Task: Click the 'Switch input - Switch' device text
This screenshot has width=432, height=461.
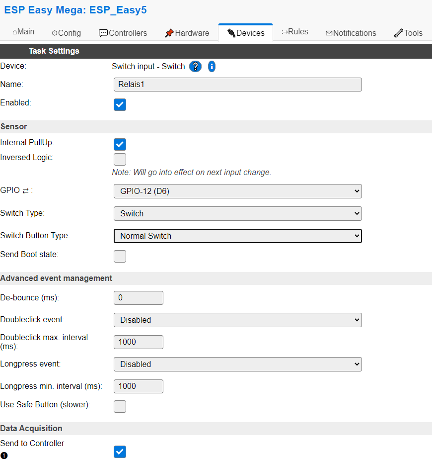Action: pyautogui.click(x=148, y=67)
